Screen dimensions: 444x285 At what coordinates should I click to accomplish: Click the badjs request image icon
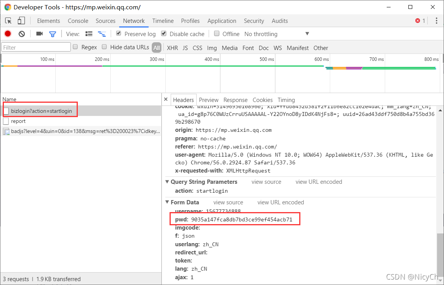click(x=6, y=131)
